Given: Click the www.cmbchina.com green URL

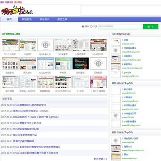Looking at the screenshot, I should pyautogui.click(x=131, y=60).
